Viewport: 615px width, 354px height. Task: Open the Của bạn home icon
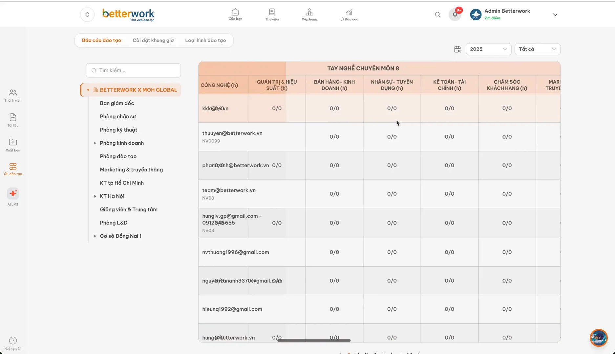tap(235, 14)
